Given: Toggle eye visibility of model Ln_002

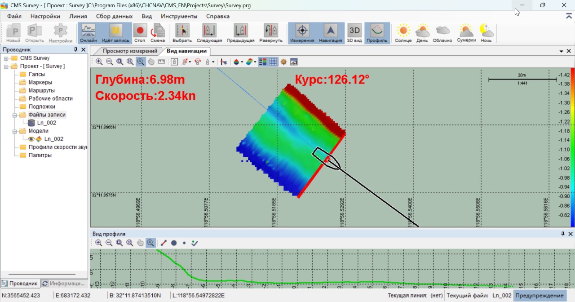Looking at the screenshot, I should (31, 139).
